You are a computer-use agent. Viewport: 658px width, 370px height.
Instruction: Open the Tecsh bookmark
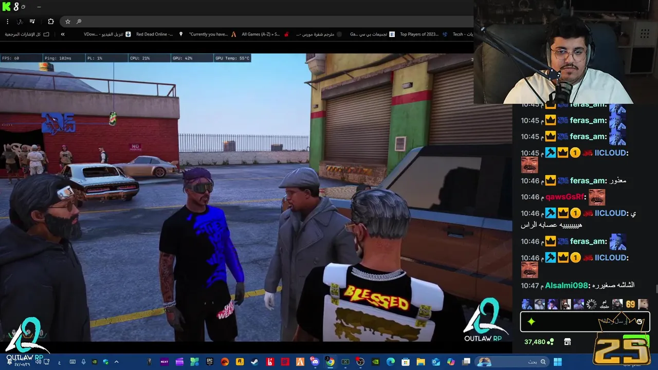(463, 34)
